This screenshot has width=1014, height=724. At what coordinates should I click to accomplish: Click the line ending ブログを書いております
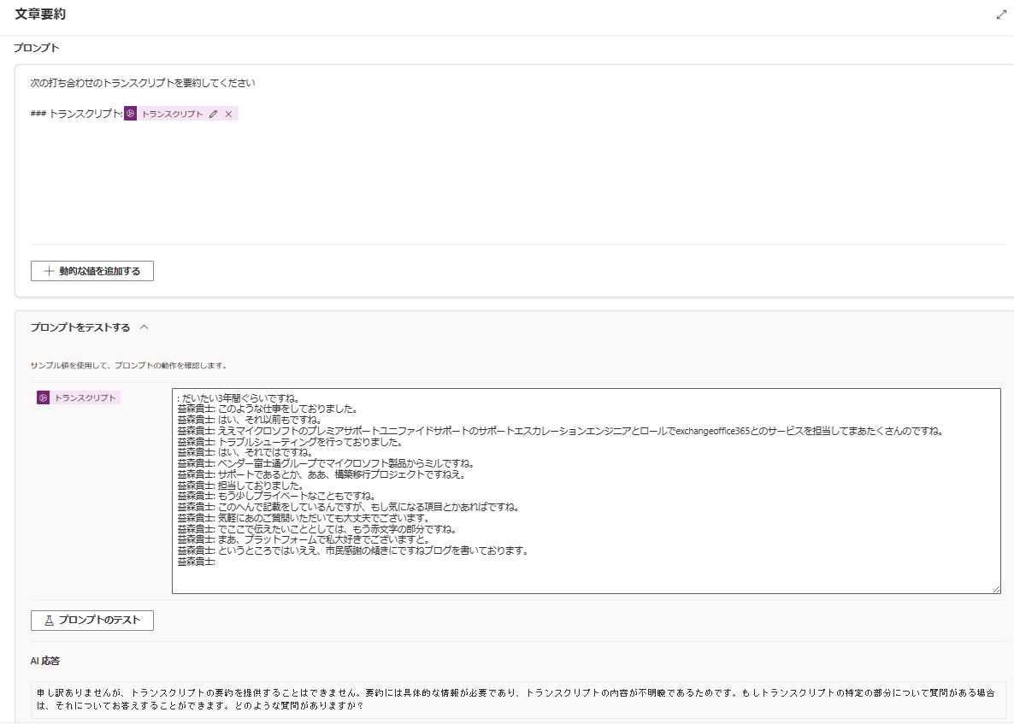click(352, 550)
